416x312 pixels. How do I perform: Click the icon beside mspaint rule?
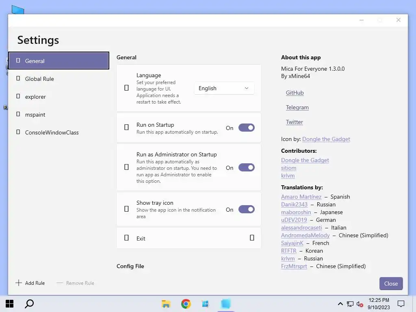click(x=18, y=114)
